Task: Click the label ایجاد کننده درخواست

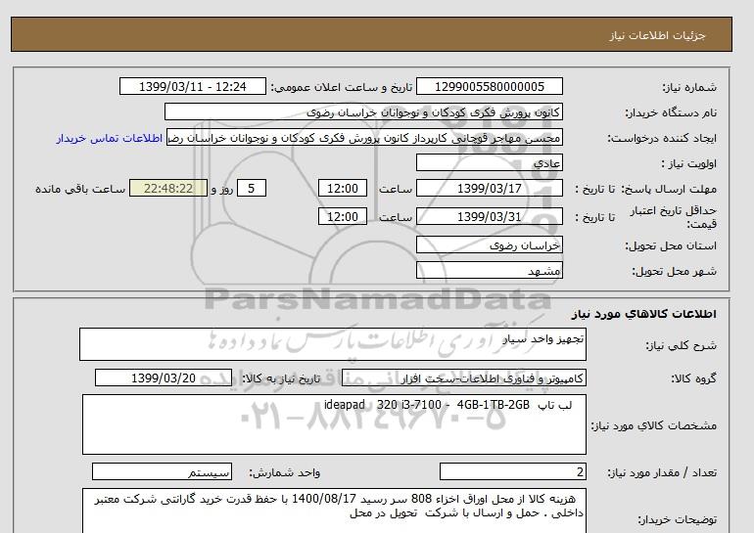Action: 662,138
